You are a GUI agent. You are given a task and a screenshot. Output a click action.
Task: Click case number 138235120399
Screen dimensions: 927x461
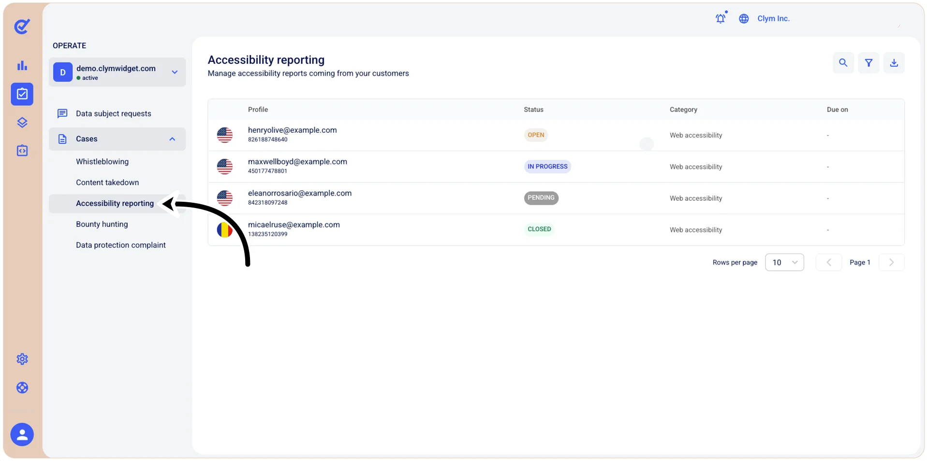(x=267, y=234)
